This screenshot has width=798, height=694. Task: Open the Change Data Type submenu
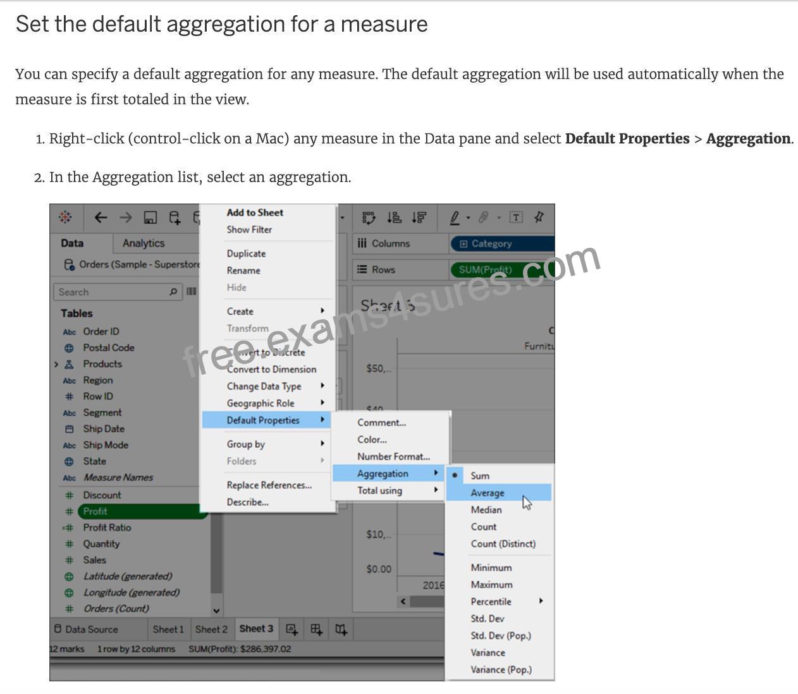pyautogui.click(x=266, y=386)
